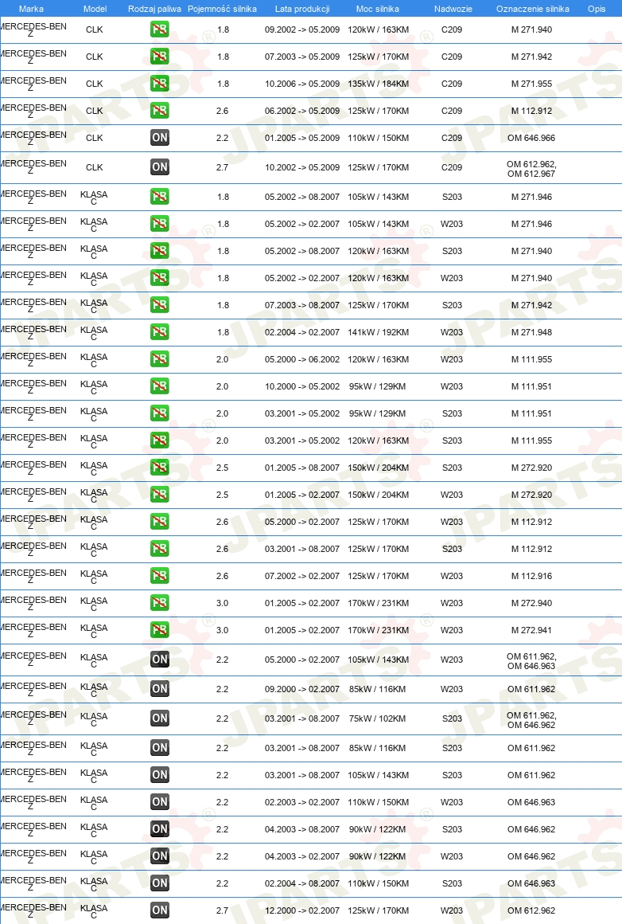Select the '141kW / 192KM' power cell
This screenshot has width=622, height=924.
(x=378, y=332)
